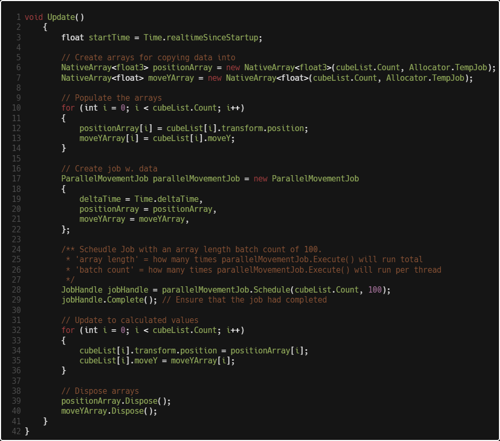This screenshot has height=441, width=500.
Task: Click the comment 'Dispose arrays'
Action: pyautogui.click(x=100, y=391)
